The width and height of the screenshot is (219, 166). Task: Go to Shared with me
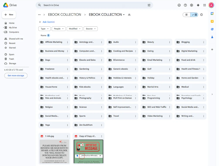pos(16,39)
